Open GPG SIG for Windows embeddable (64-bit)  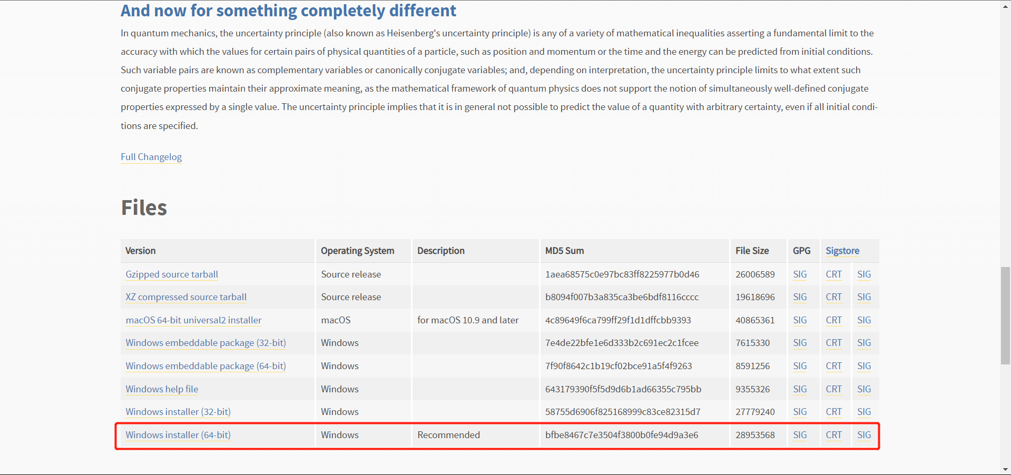(800, 366)
